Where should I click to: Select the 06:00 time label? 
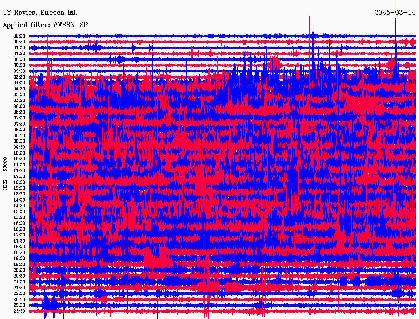[x=19, y=106]
